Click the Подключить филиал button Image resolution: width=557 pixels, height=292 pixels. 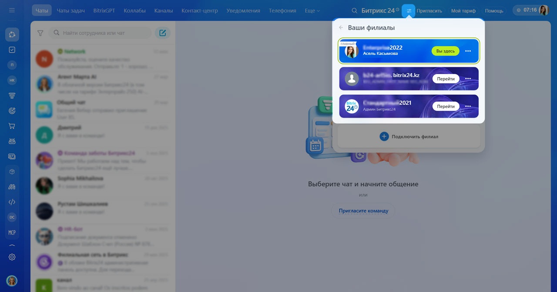click(409, 136)
